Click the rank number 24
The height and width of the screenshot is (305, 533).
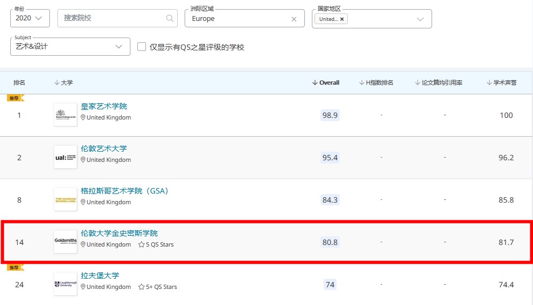19,285
